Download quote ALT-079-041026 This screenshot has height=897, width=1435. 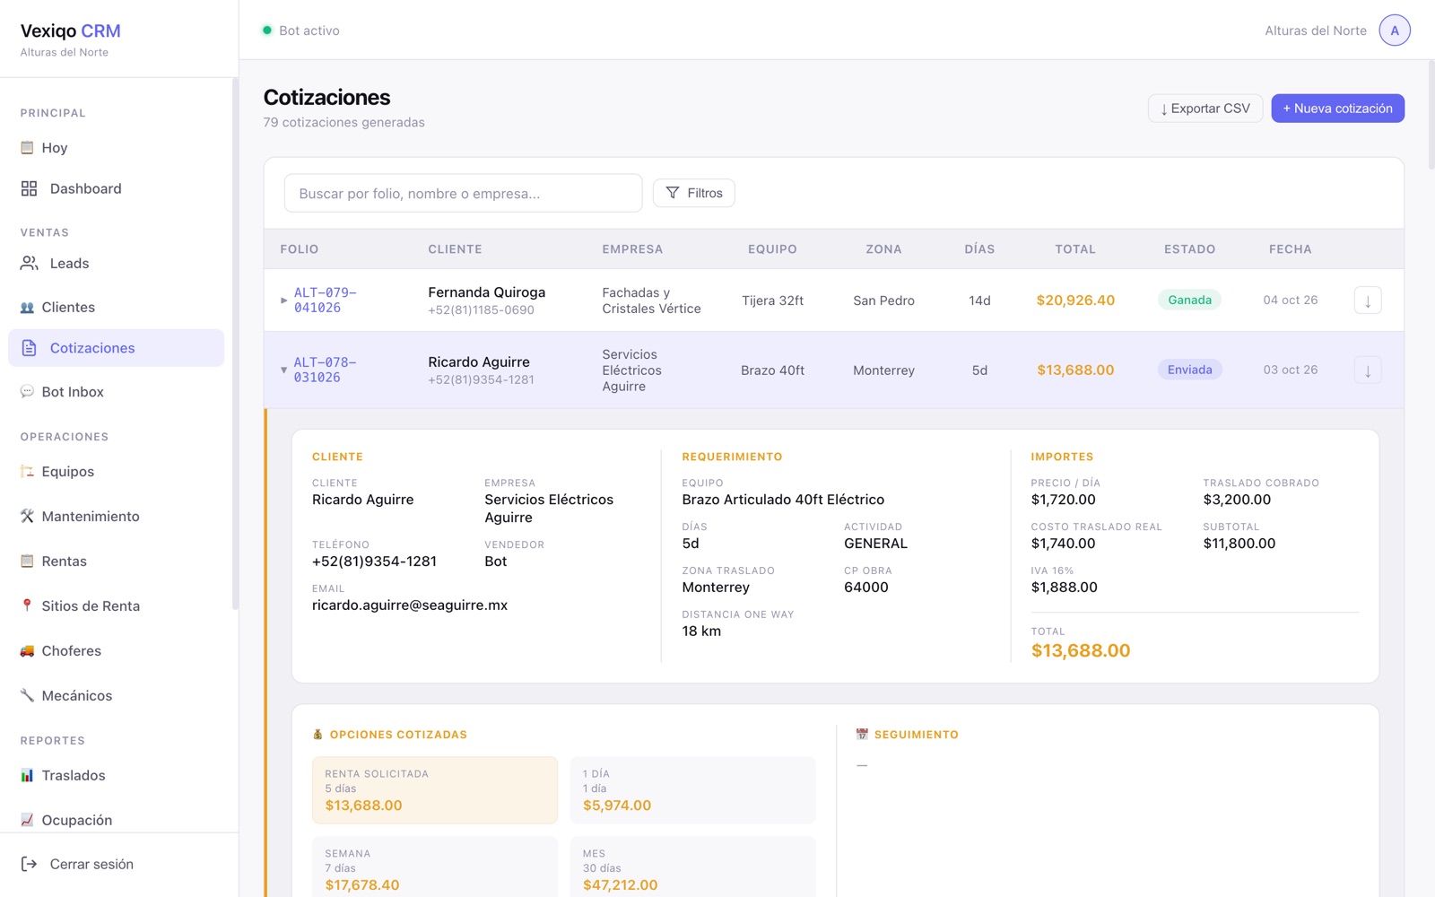(x=1368, y=300)
